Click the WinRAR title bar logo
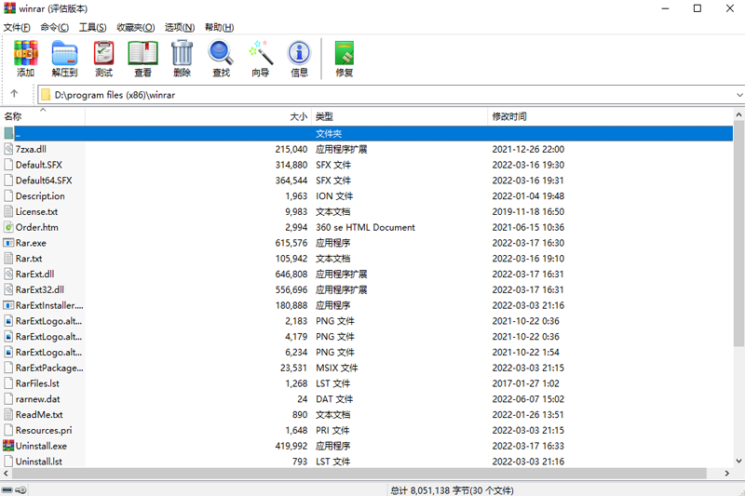 coord(9,8)
